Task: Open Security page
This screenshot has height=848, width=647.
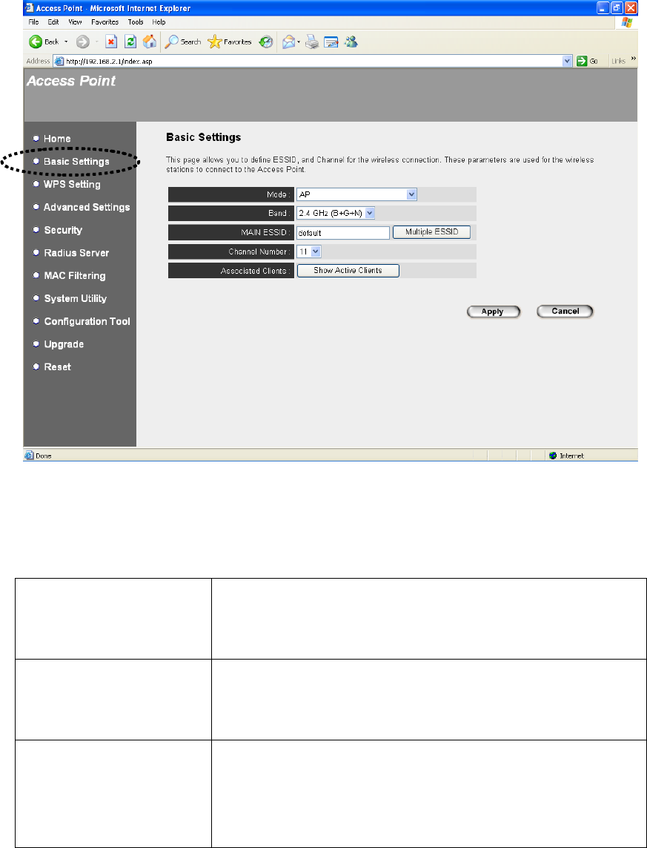Action: (63, 230)
